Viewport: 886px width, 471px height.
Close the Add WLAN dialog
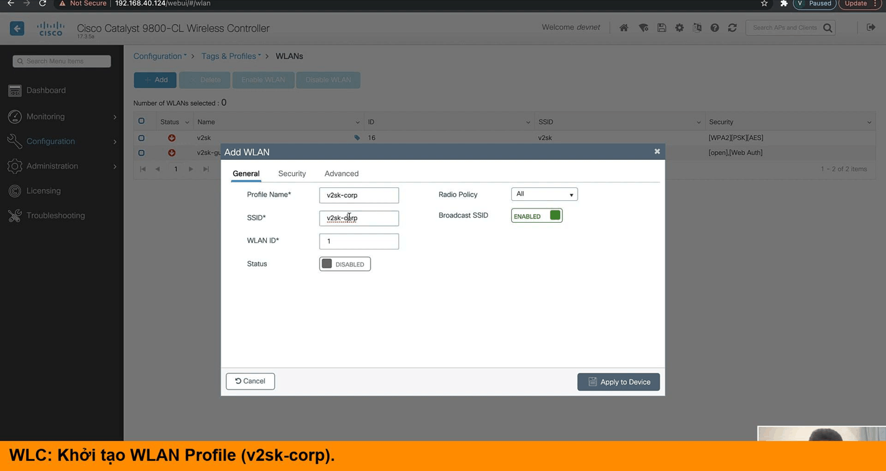click(657, 151)
